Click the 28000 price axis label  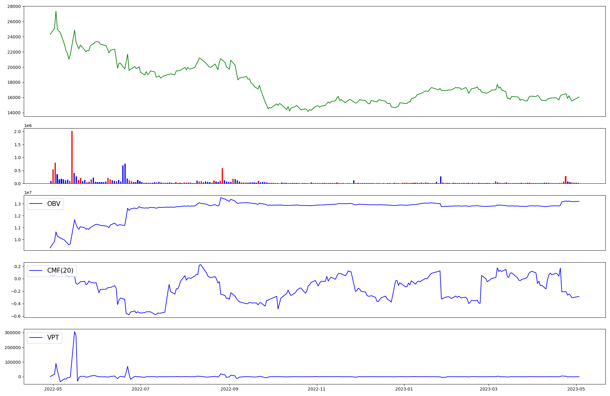[13, 6]
